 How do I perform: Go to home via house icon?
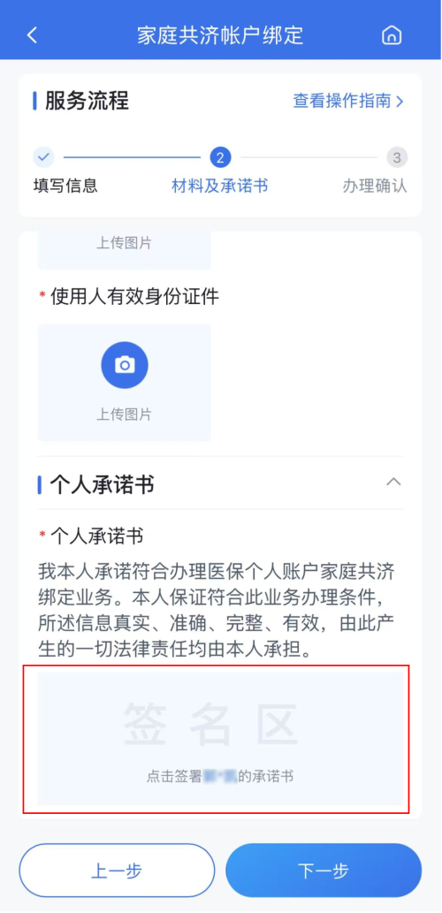click(392, 35)
